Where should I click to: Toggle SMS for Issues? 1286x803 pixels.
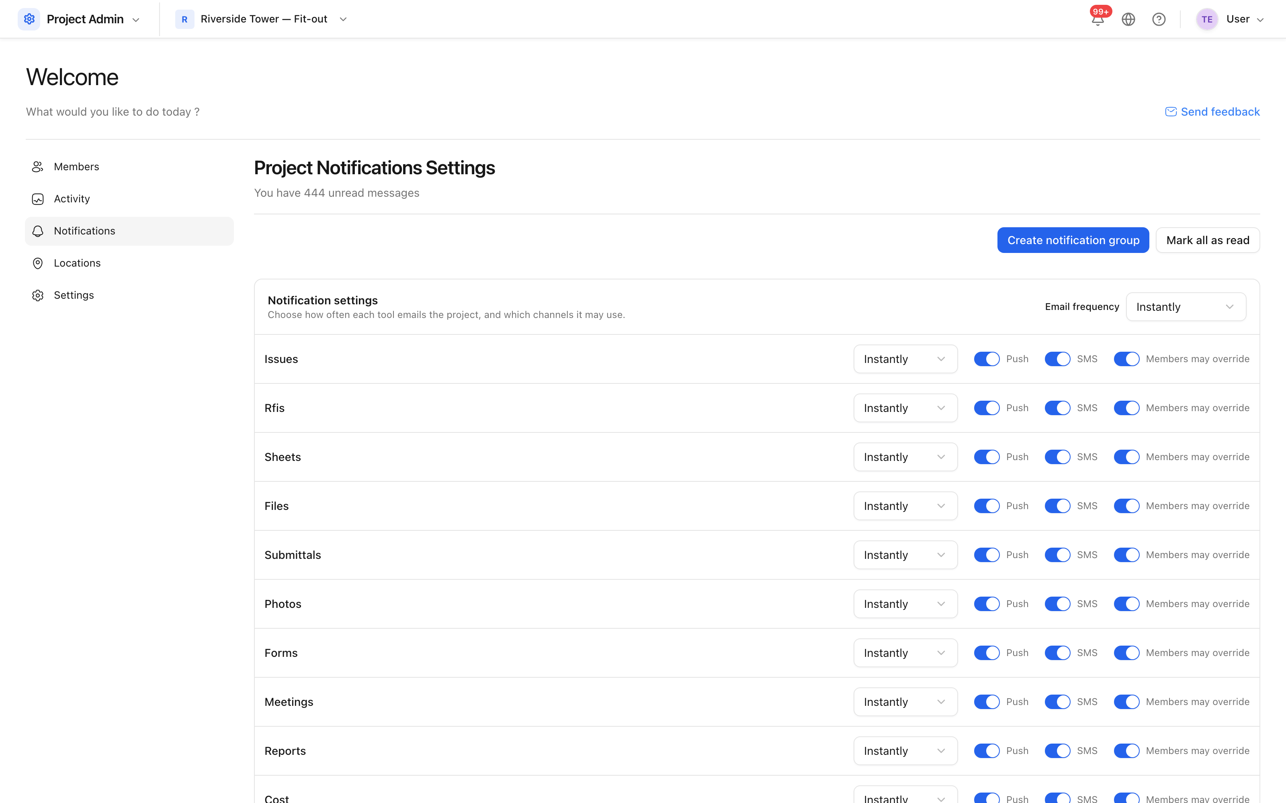(1057, 359)
